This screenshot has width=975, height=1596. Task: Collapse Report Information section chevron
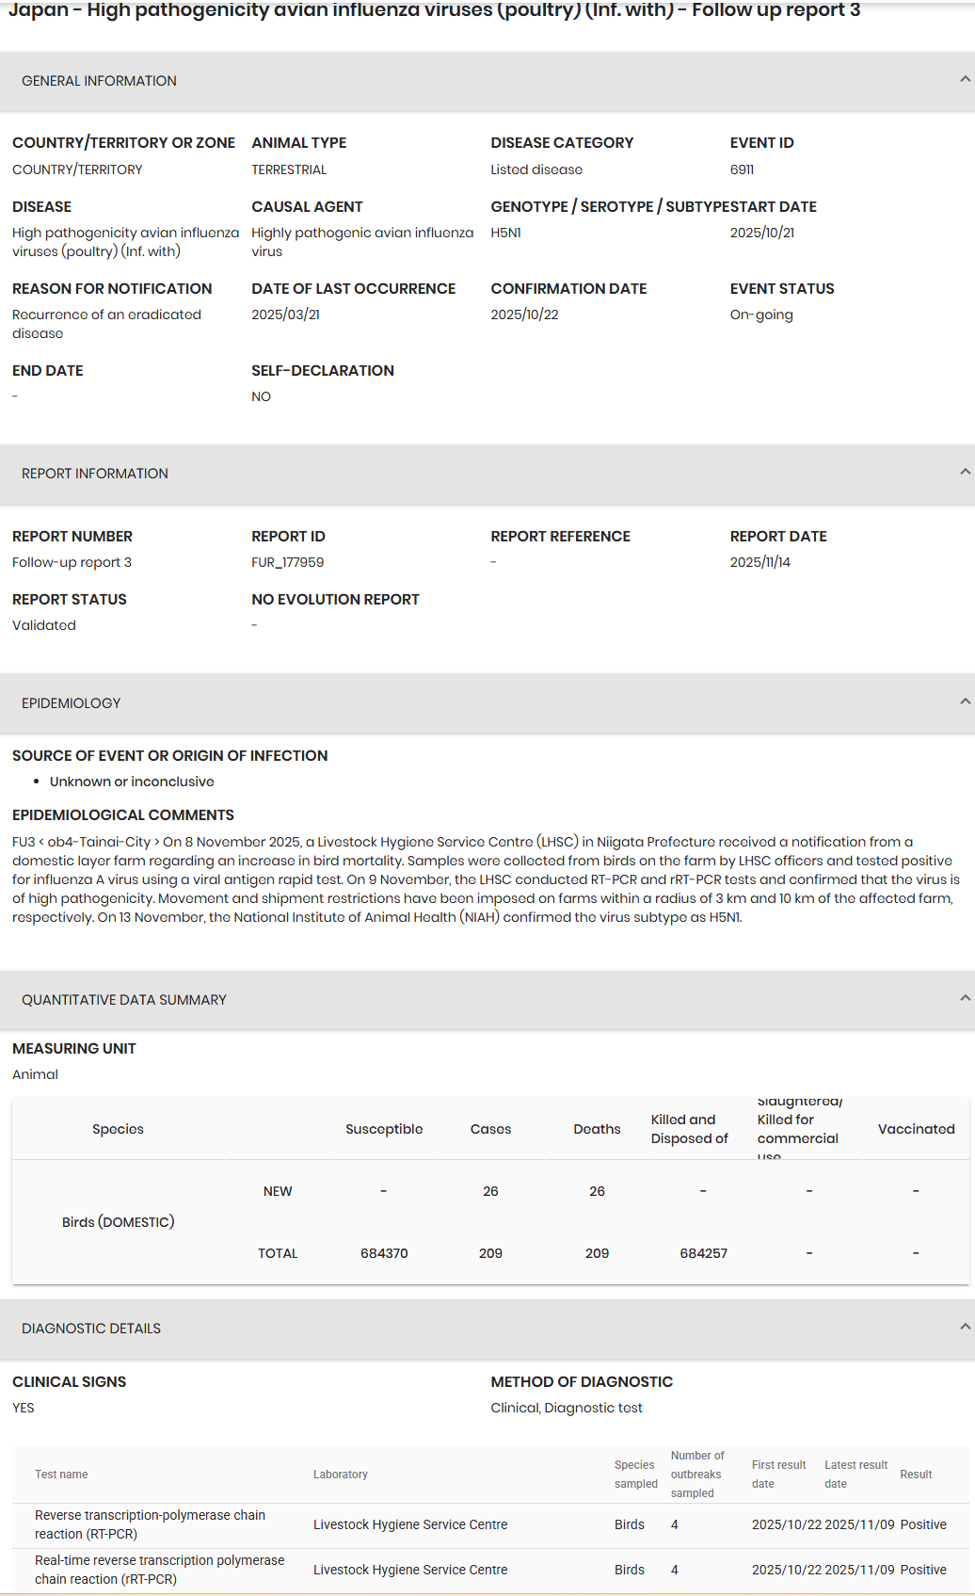tap(965, 472)
